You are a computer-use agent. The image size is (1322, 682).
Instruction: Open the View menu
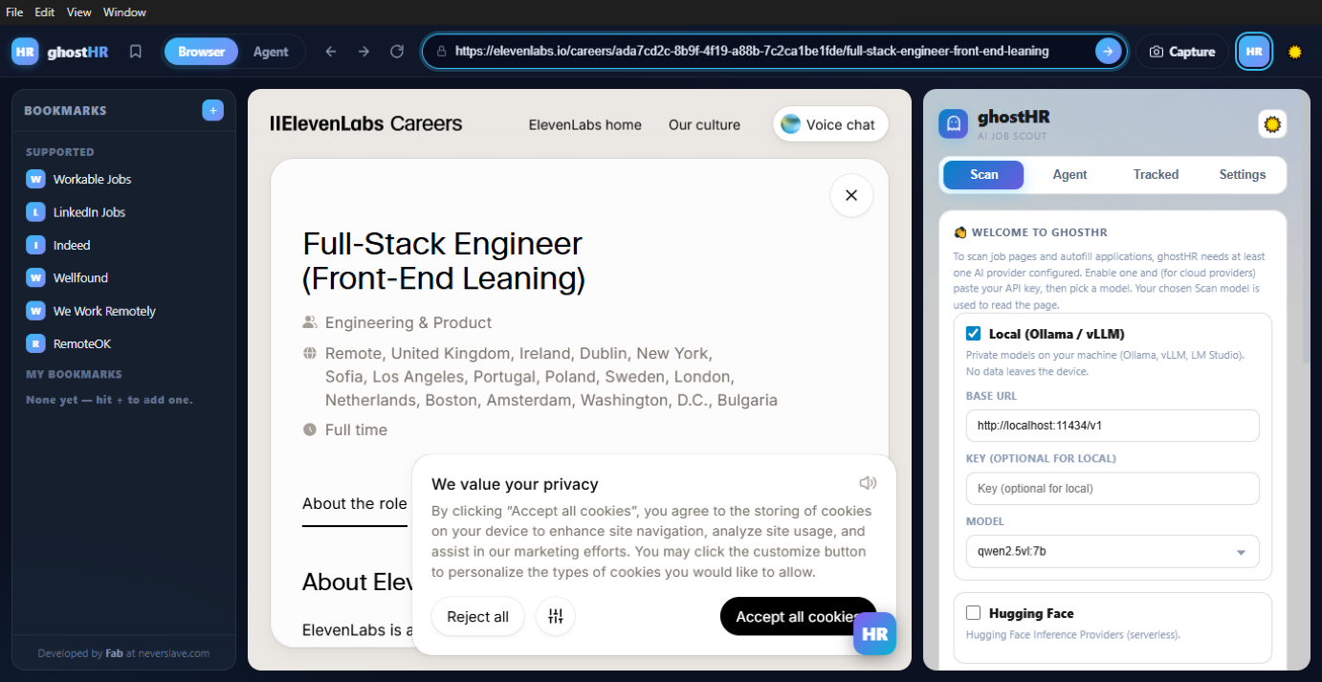point(79,12)
